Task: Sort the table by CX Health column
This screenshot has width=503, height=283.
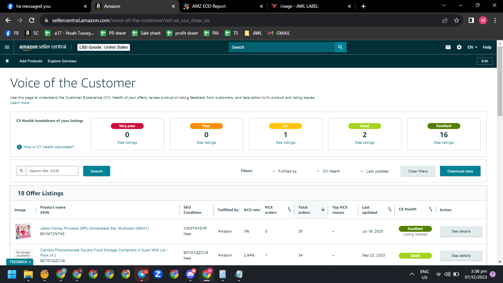Action: coord(430,209)
